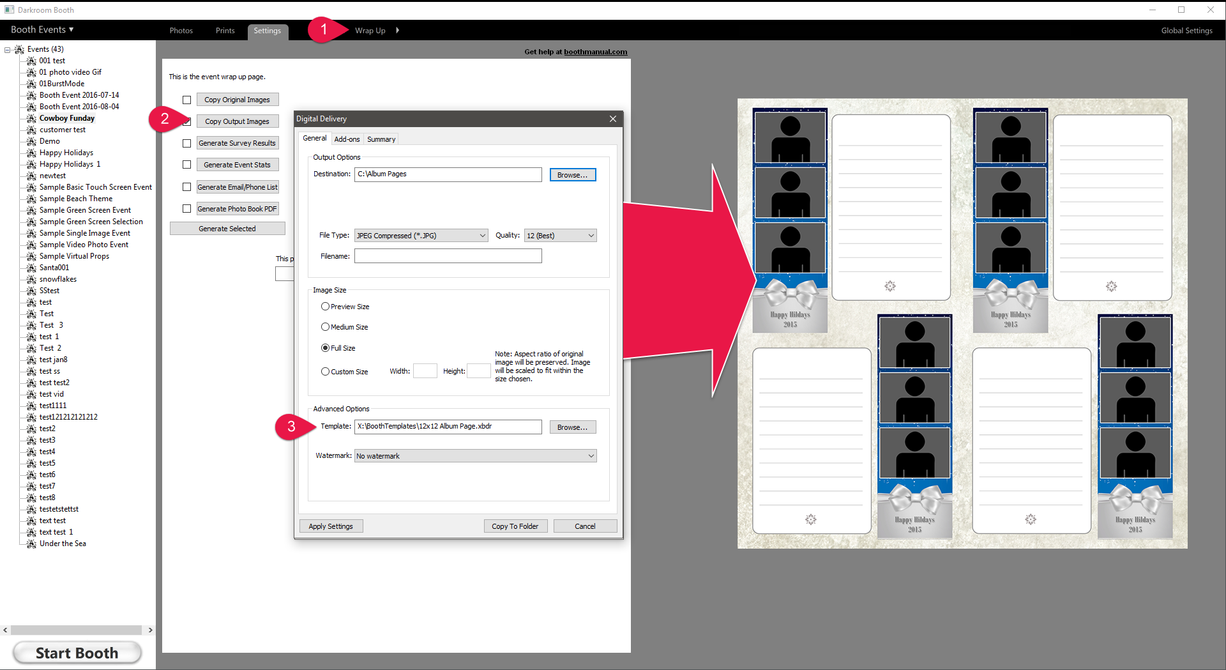Click the icon next to 'test jan8'
The image size is (1226, 670).
31,360
